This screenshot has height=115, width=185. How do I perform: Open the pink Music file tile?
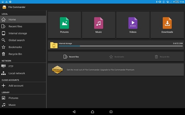point(99,25)
